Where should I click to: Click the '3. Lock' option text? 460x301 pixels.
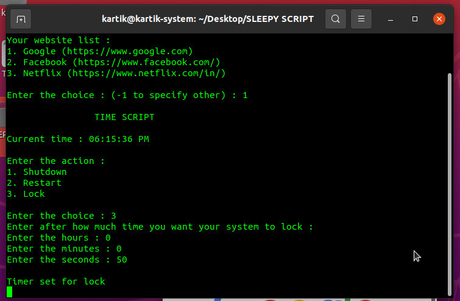click(26, 194)
